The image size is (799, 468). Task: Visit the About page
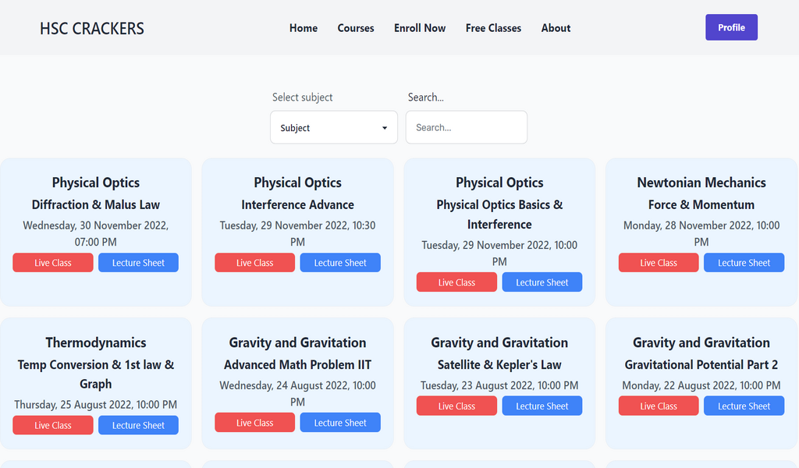(x=556, y=28)
